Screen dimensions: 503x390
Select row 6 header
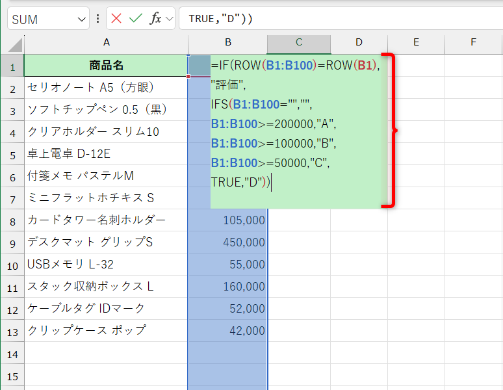click(12, 176)
